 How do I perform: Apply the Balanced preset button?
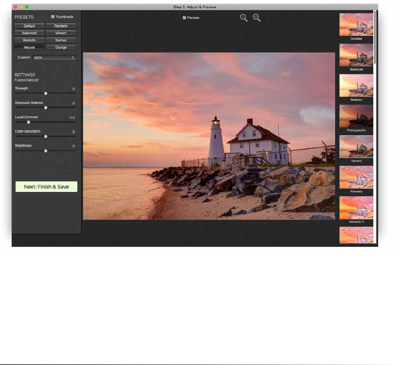click(29, 33)
